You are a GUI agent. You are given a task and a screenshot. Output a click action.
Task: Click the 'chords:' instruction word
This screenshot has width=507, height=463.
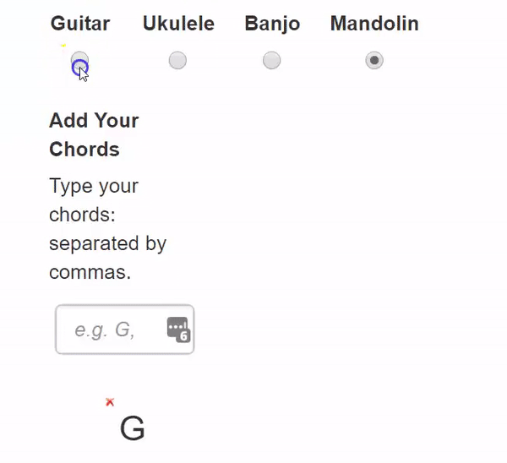tap(82, 215)
